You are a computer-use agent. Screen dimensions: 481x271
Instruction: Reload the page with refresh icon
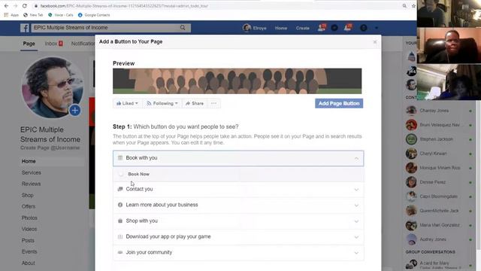pos(25,6)
